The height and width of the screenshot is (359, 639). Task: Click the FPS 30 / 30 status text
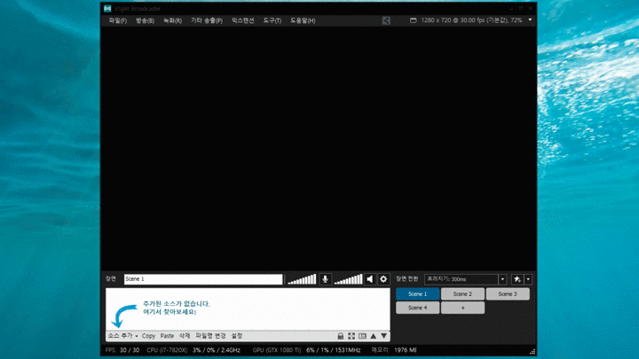tap(122, 350)
